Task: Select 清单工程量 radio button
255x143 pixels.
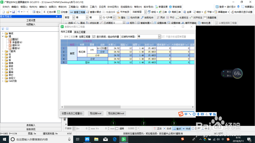Action: point(61,37)
